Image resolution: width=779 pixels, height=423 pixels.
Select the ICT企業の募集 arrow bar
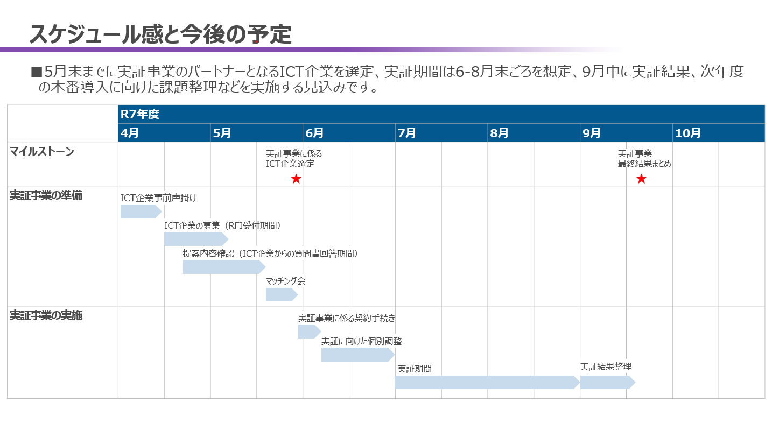pyautogui.click(x=195, y=239)
